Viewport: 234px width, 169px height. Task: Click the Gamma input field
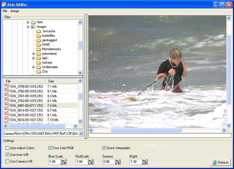coord(109,162)
